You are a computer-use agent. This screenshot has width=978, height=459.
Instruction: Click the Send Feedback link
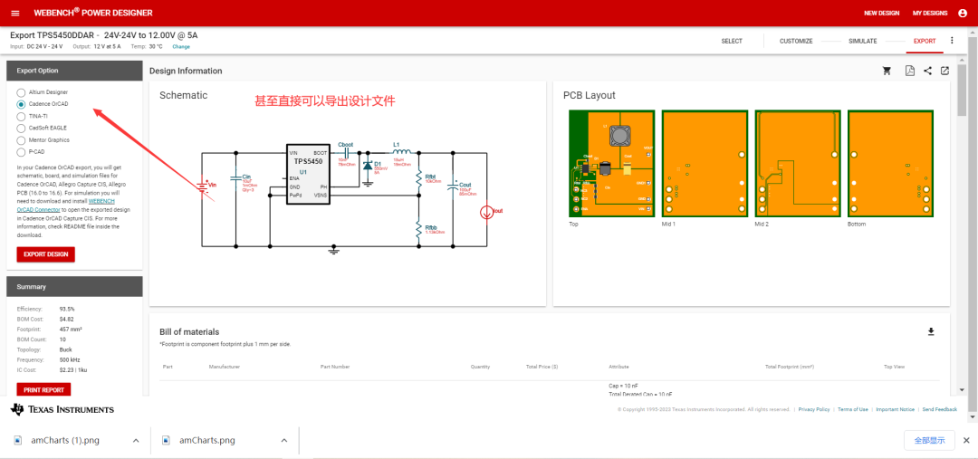pyautogui.click(x=939, y=410)
